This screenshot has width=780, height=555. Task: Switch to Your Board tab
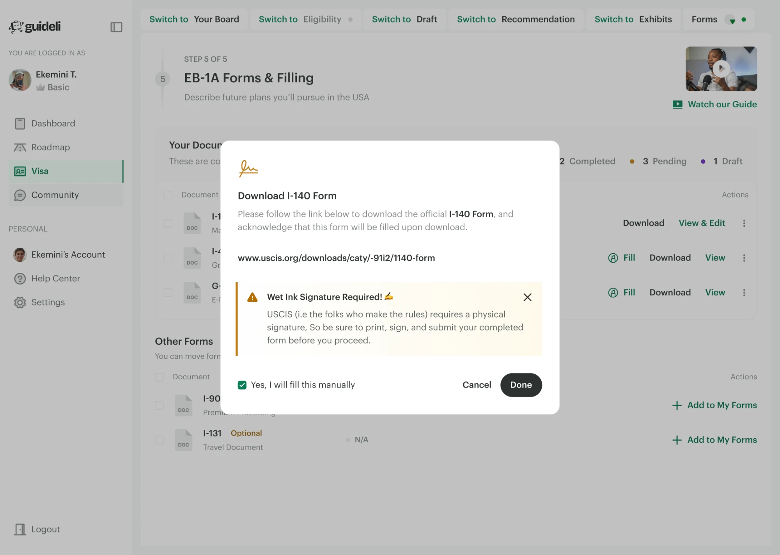click(x=194, y=19)
